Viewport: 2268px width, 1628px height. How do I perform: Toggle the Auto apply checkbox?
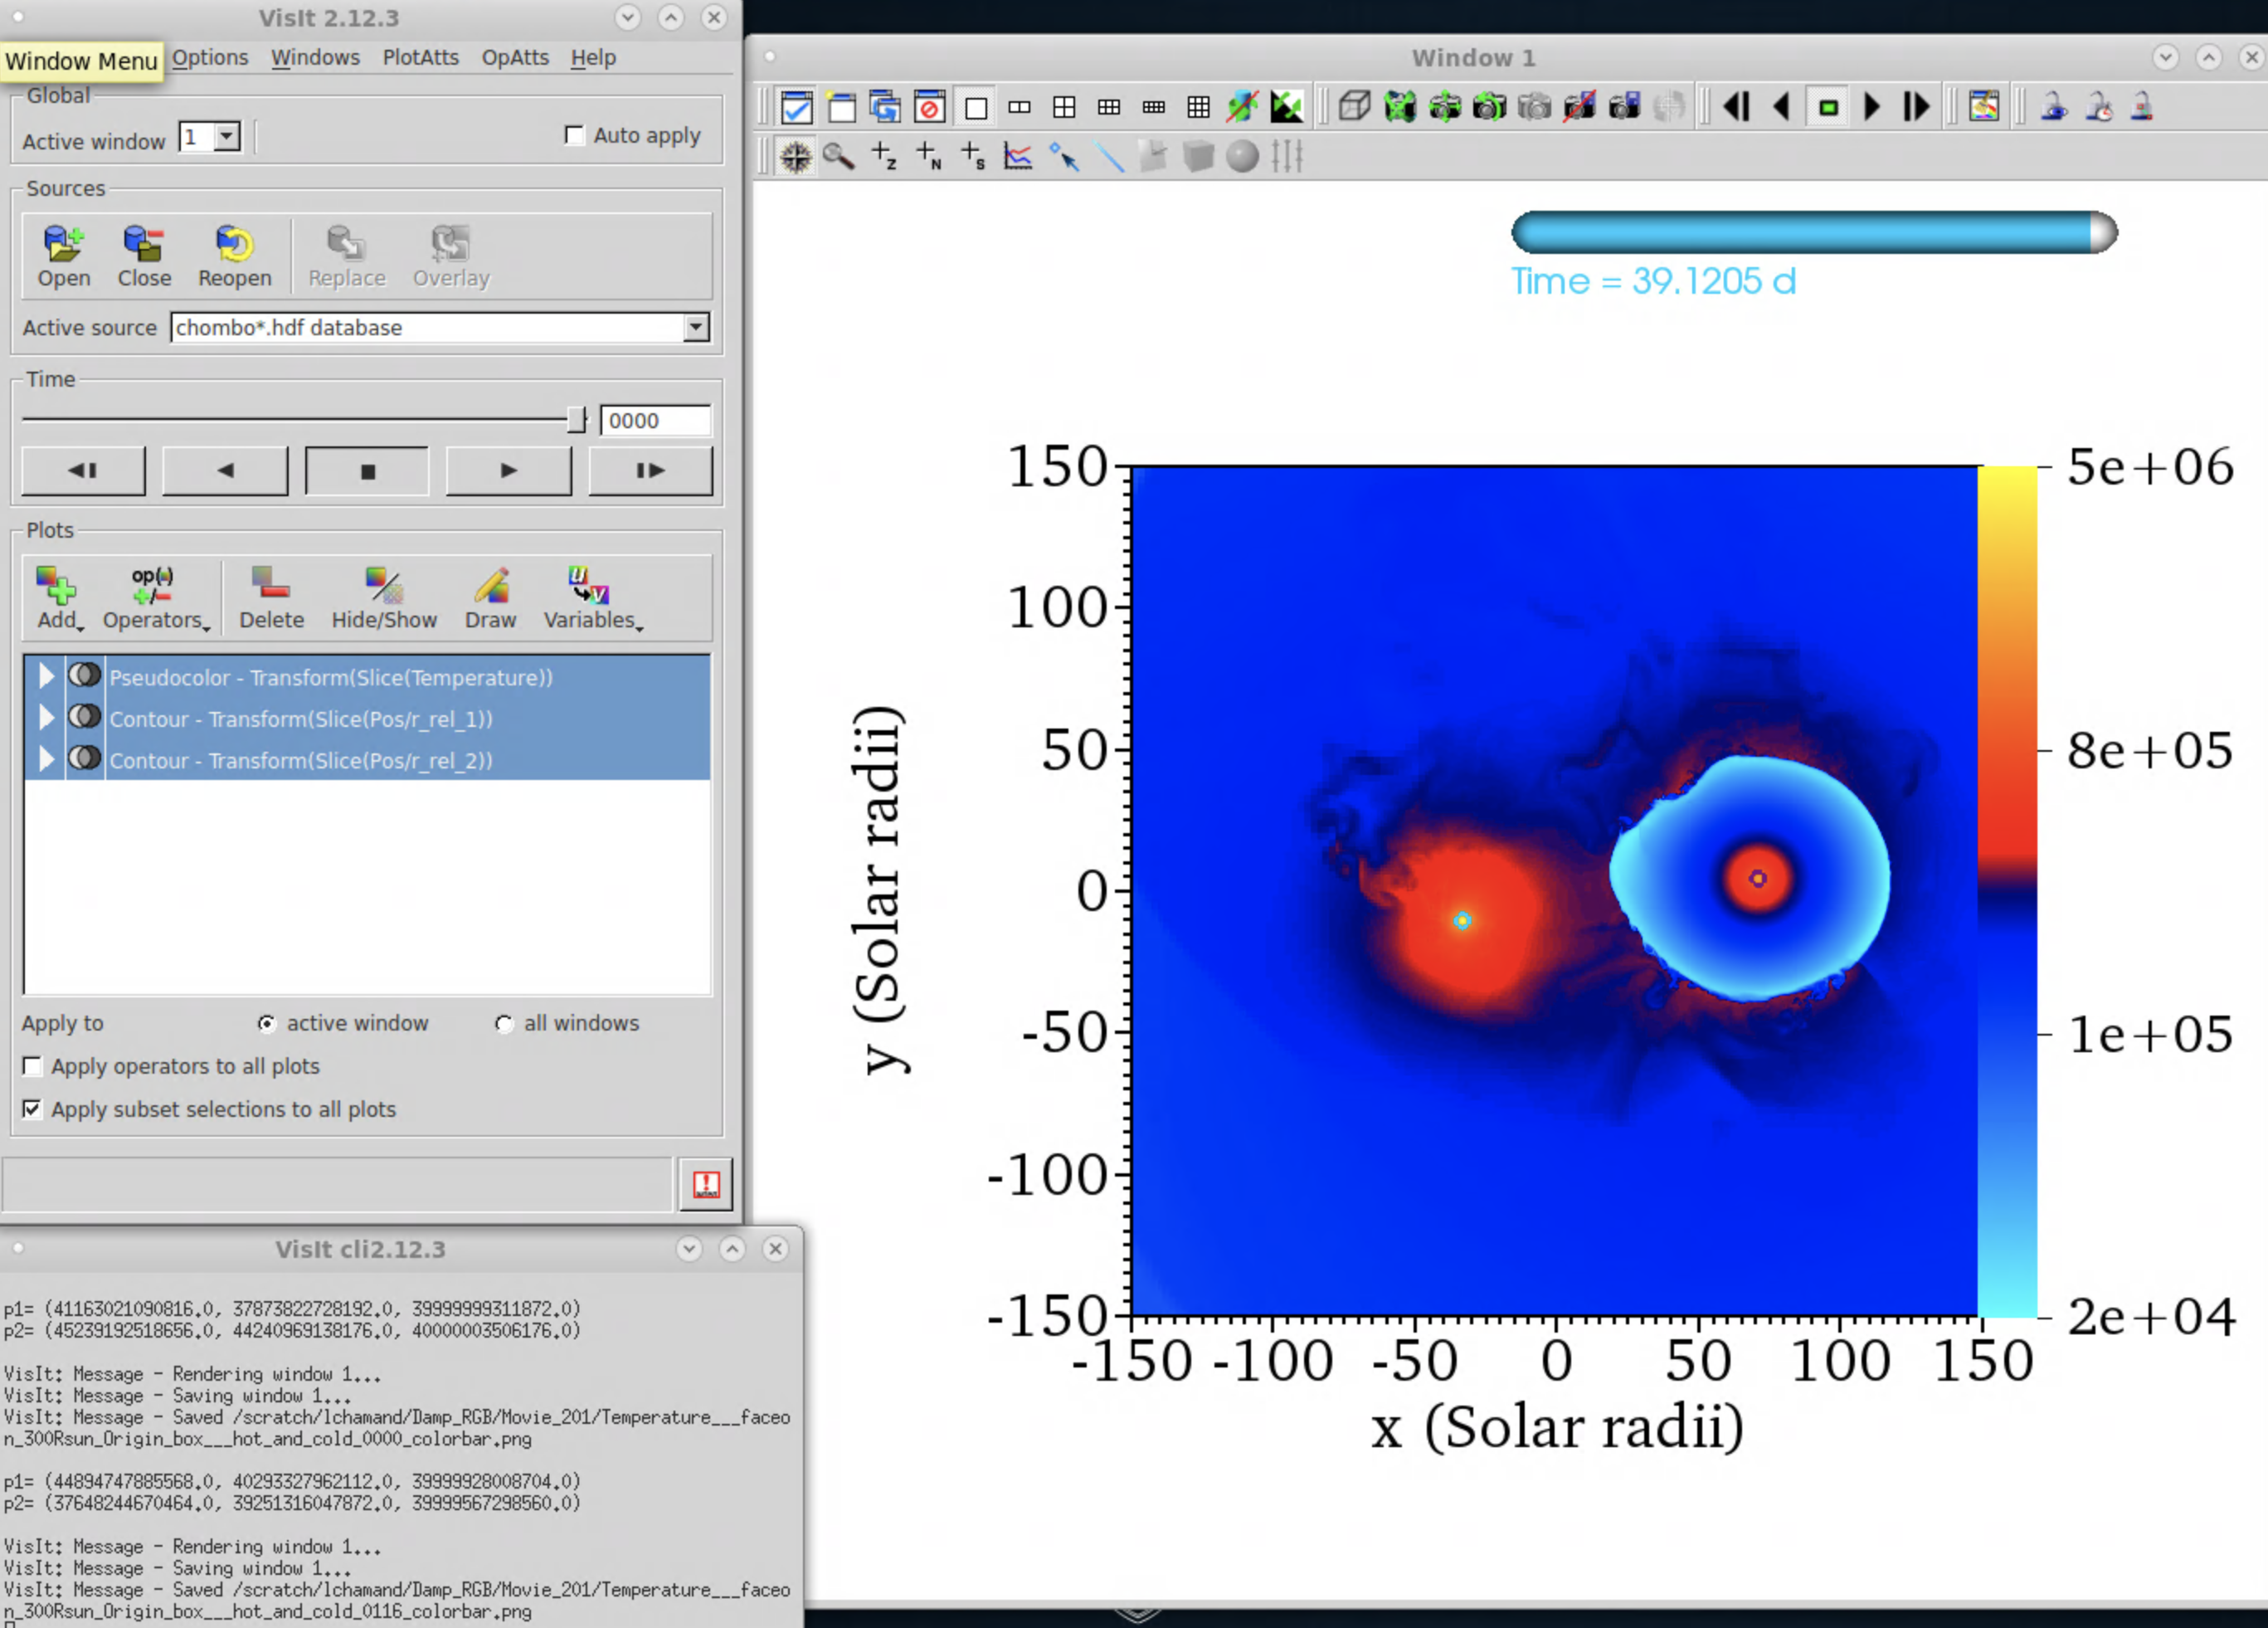click(x=574, y=135)
